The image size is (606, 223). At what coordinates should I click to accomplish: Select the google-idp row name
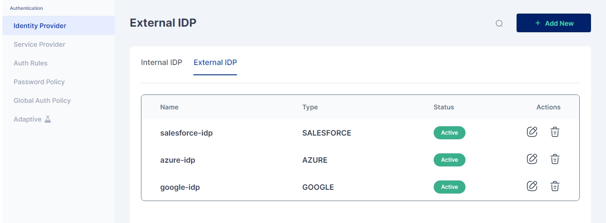180,187
